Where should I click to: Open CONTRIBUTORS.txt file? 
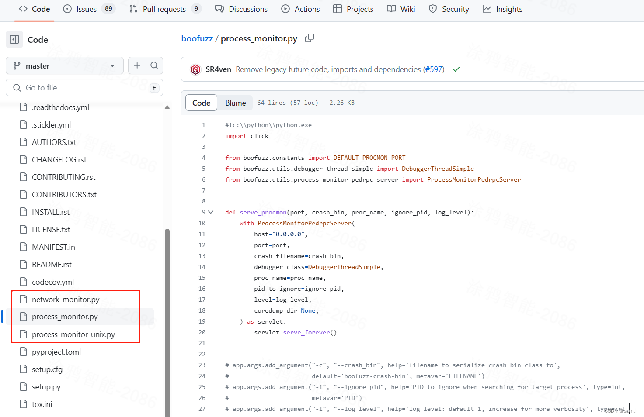point(64,195)
